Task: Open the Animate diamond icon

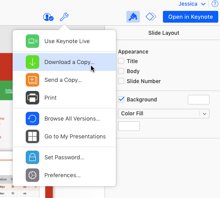Action: tap(151, 17)
